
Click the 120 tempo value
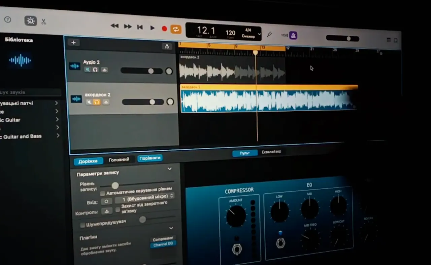(x=230, y=33)
